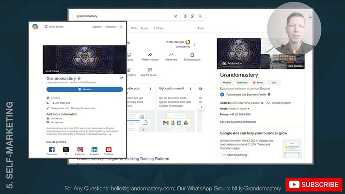Viewport: 345px width, 194px height.
Task: Click Add hours link
Action: (57, 118)
